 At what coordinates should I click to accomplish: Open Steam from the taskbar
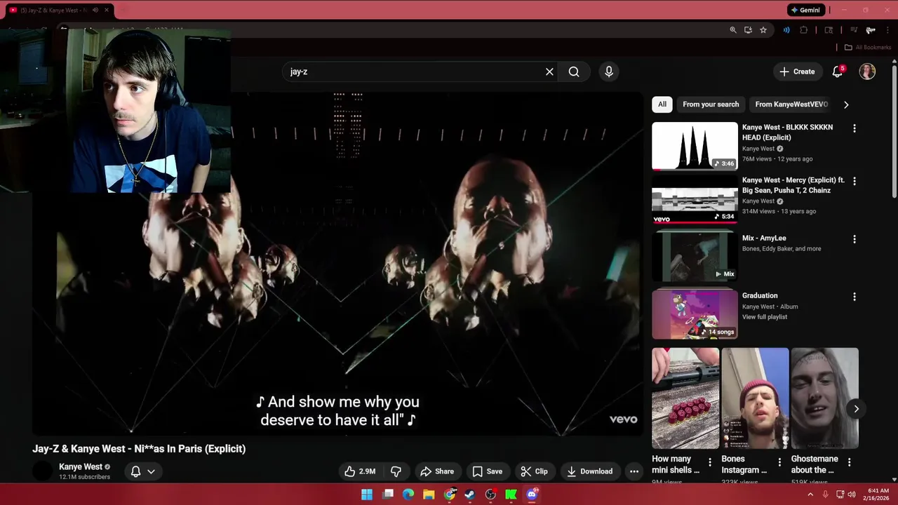(x=470, y=494)
